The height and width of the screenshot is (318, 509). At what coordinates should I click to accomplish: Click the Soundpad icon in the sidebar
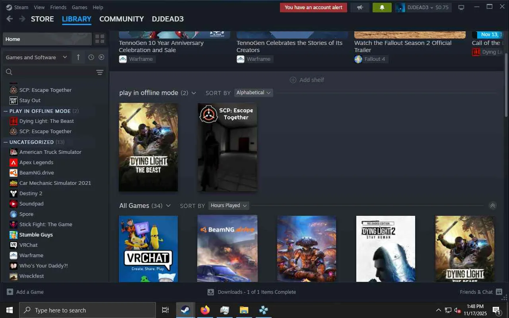(x=14, y=204)
